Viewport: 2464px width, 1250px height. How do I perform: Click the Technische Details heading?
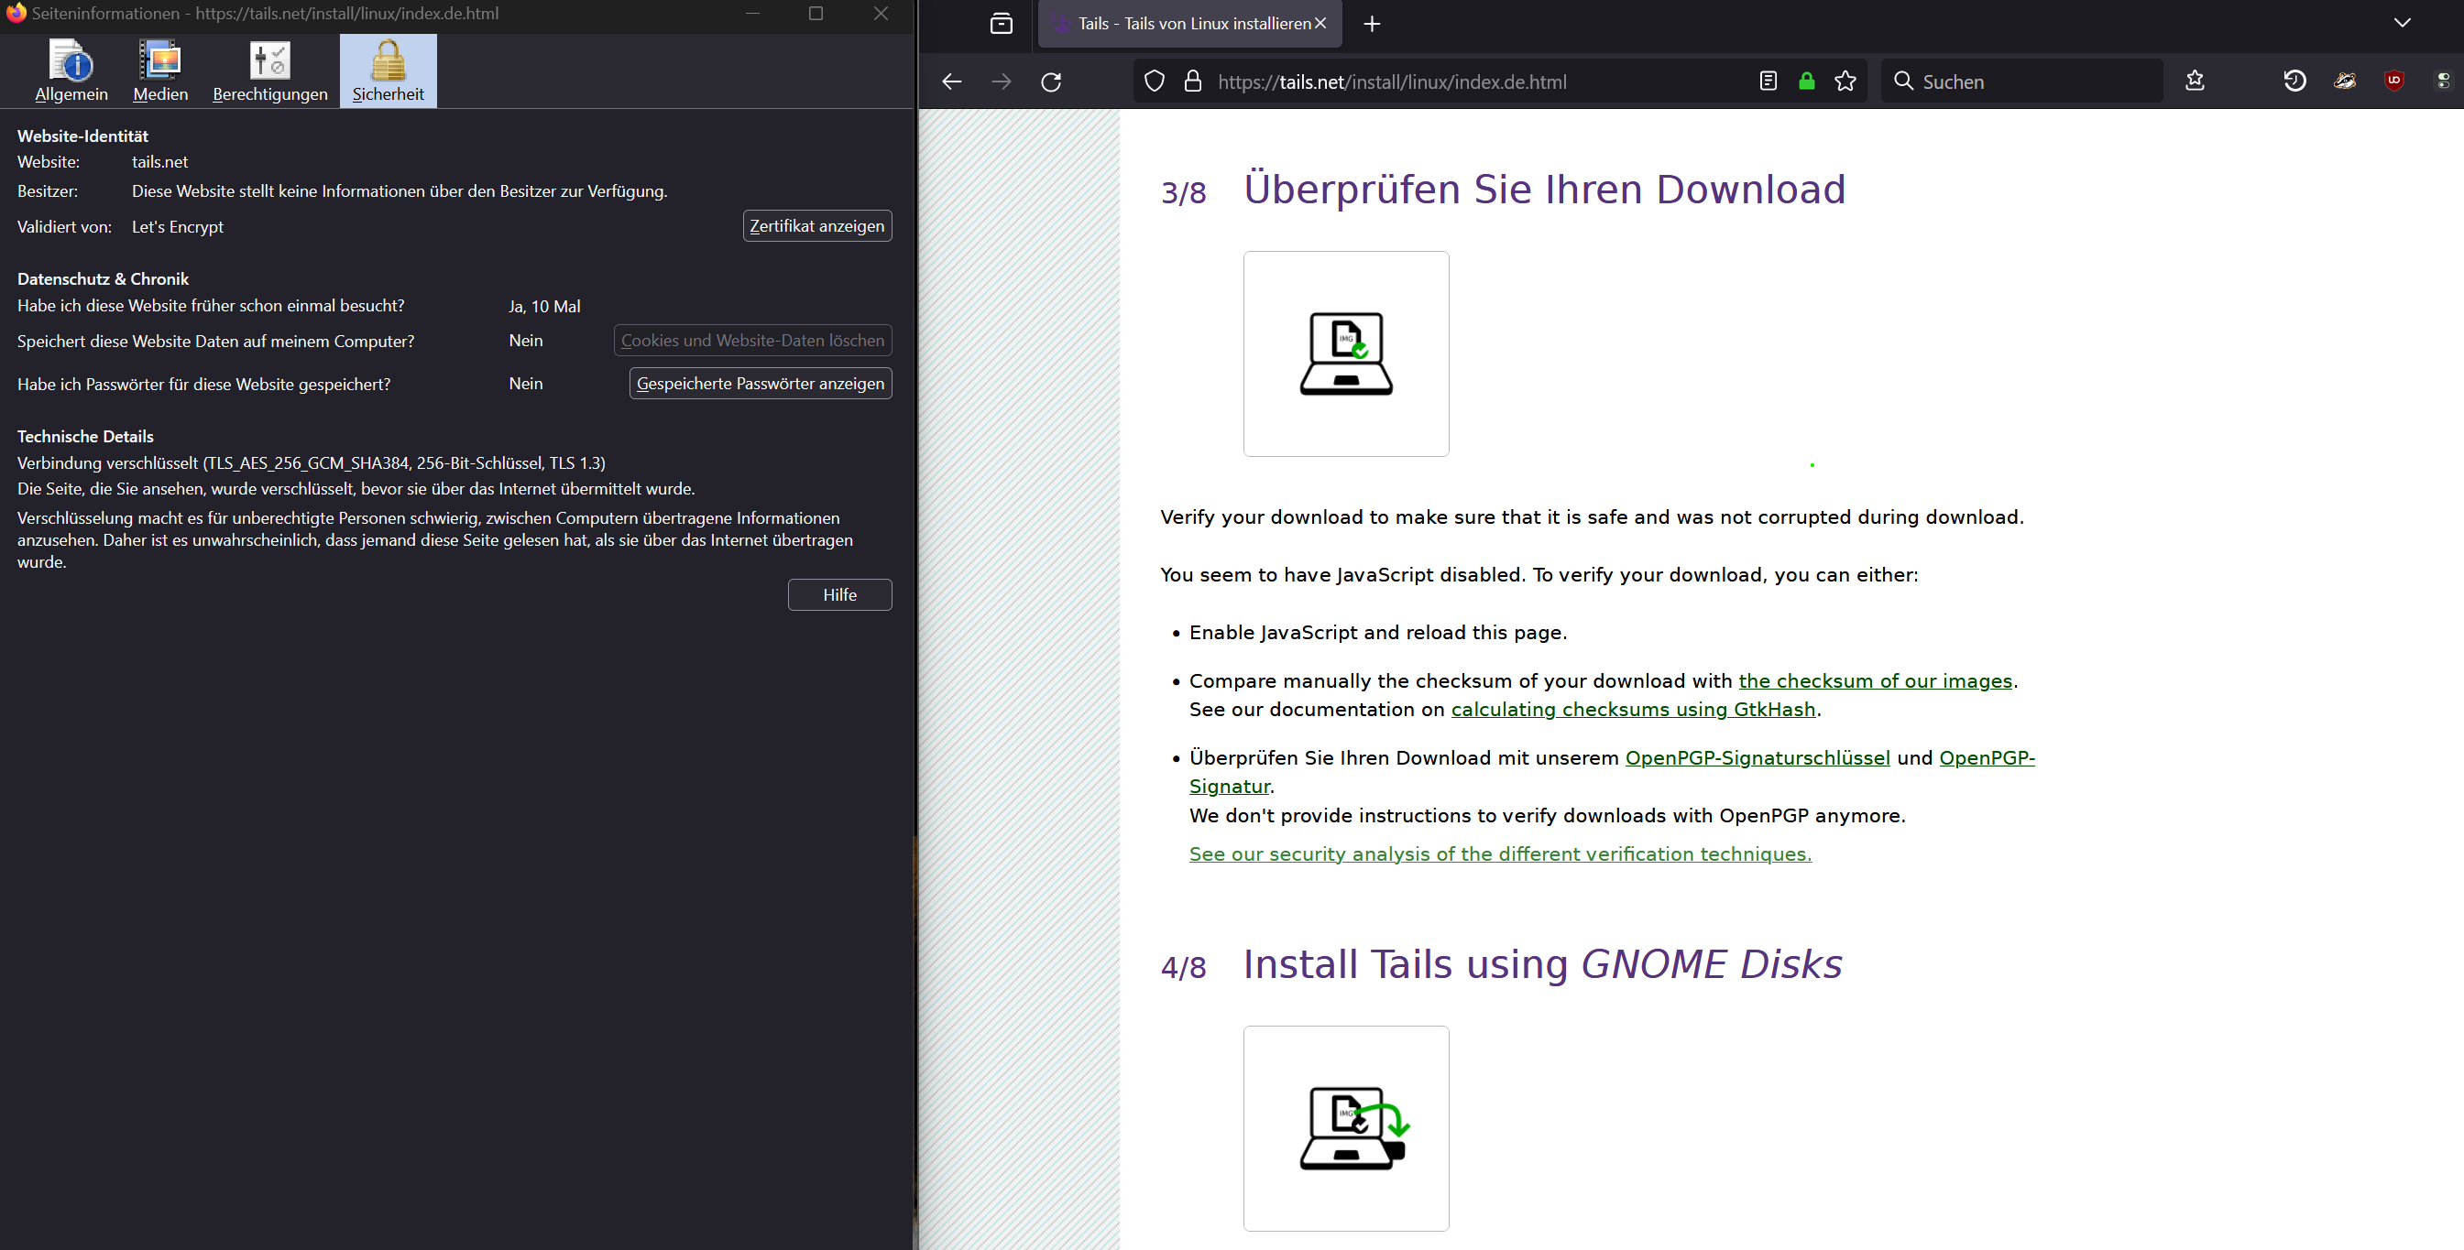(85, 436)
